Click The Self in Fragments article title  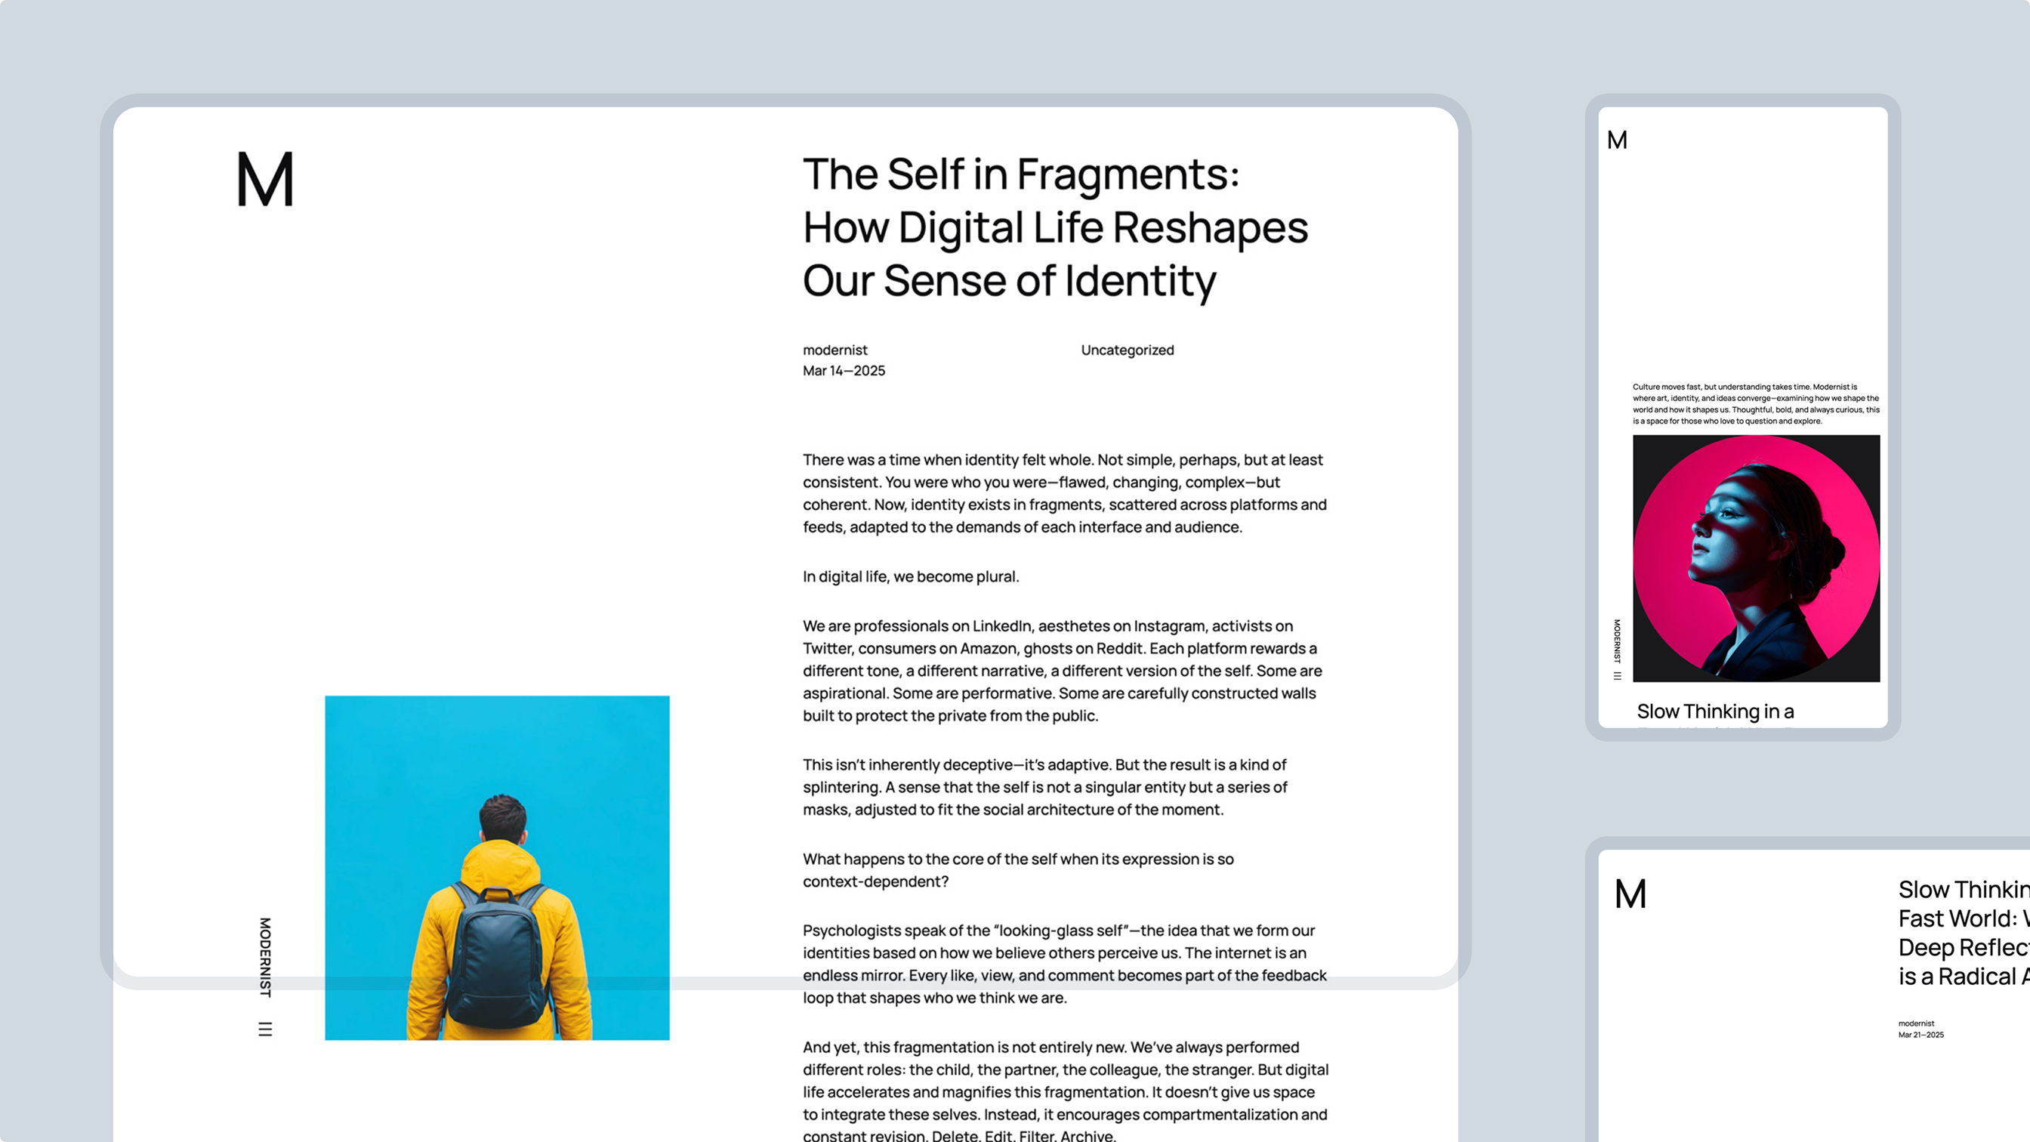1054,227
